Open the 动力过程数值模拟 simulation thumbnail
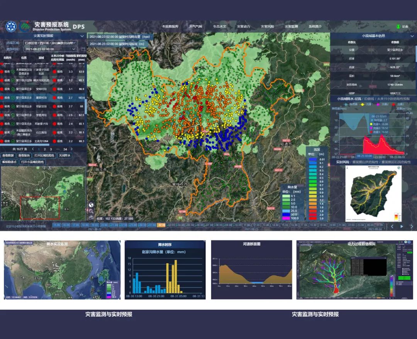The height and width of the screenshot is (339, 417). coord(355,270)
